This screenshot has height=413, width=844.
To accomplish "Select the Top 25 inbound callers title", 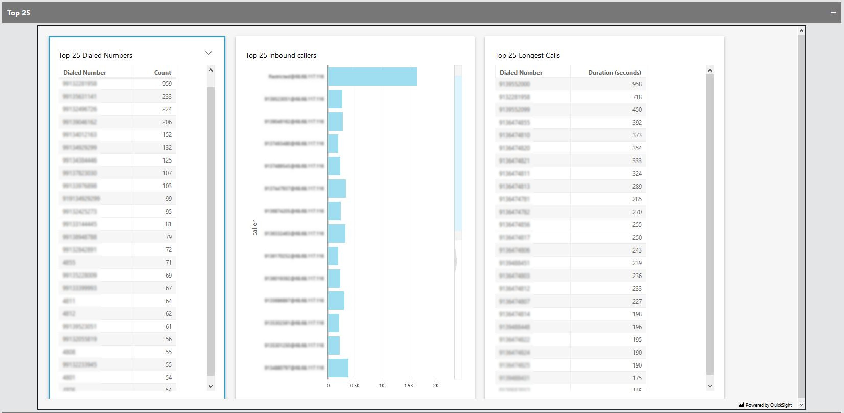I will 281,55.
